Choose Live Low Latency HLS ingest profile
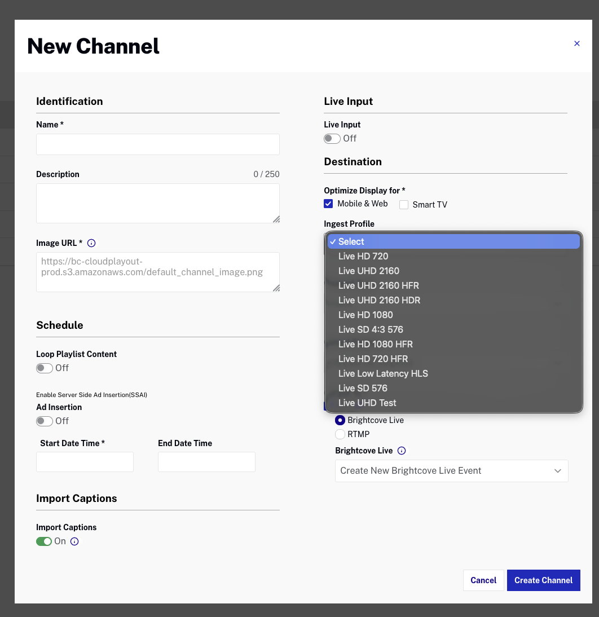 [383, 373]
